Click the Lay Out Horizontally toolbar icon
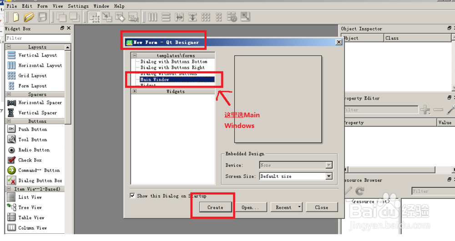The height and width of the screenshot is (241, 455). pos(152,17)
